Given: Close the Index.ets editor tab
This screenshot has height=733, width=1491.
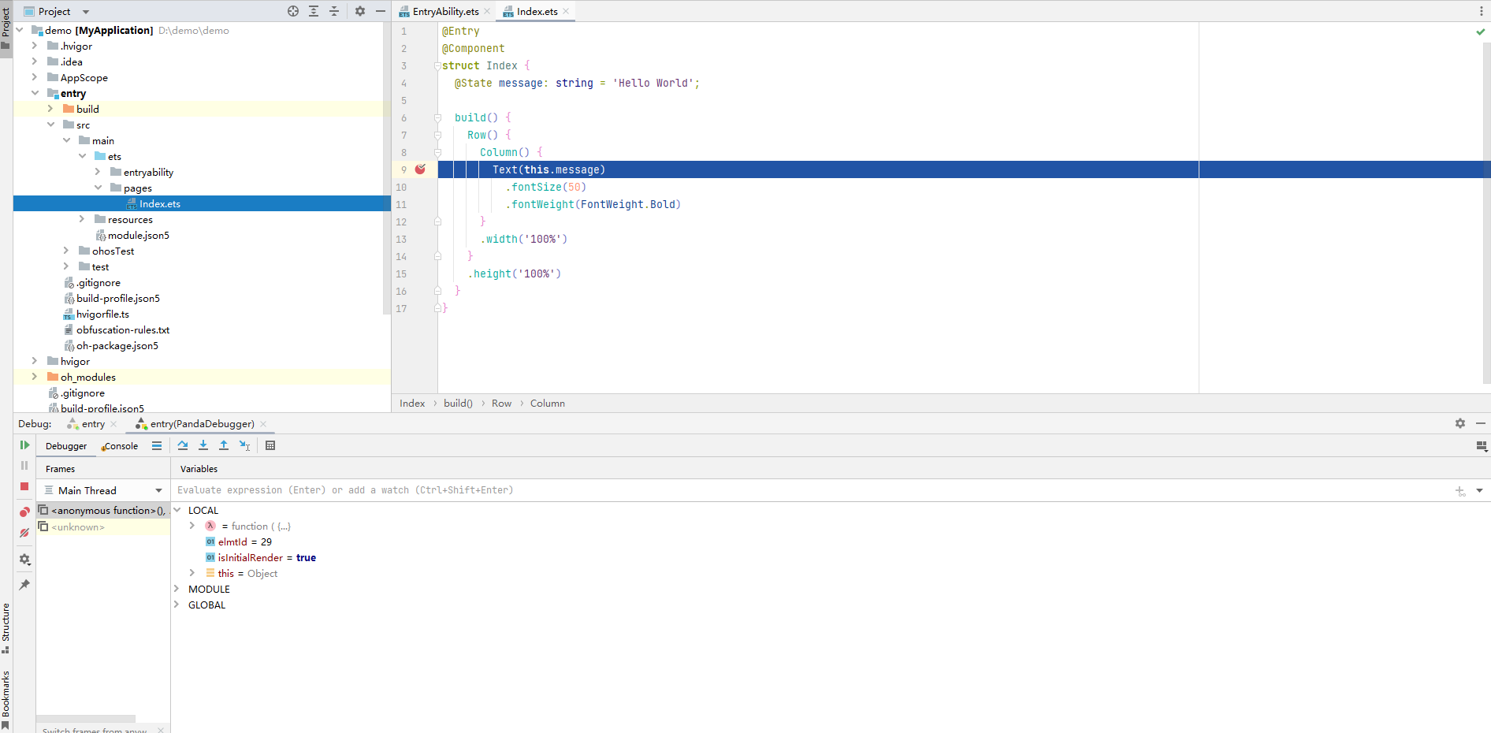Looking at the screenshot, I should (567, 11).
